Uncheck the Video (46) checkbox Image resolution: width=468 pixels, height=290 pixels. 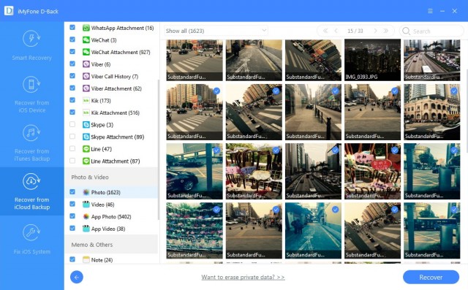[72, 204]
